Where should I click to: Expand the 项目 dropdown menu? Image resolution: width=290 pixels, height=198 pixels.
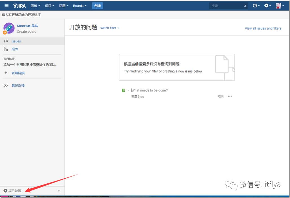click(49, 6)
